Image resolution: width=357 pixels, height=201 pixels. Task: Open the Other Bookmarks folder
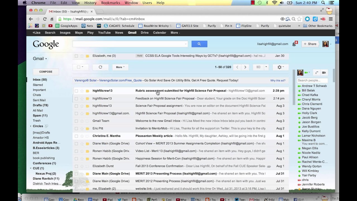point(318,26)
